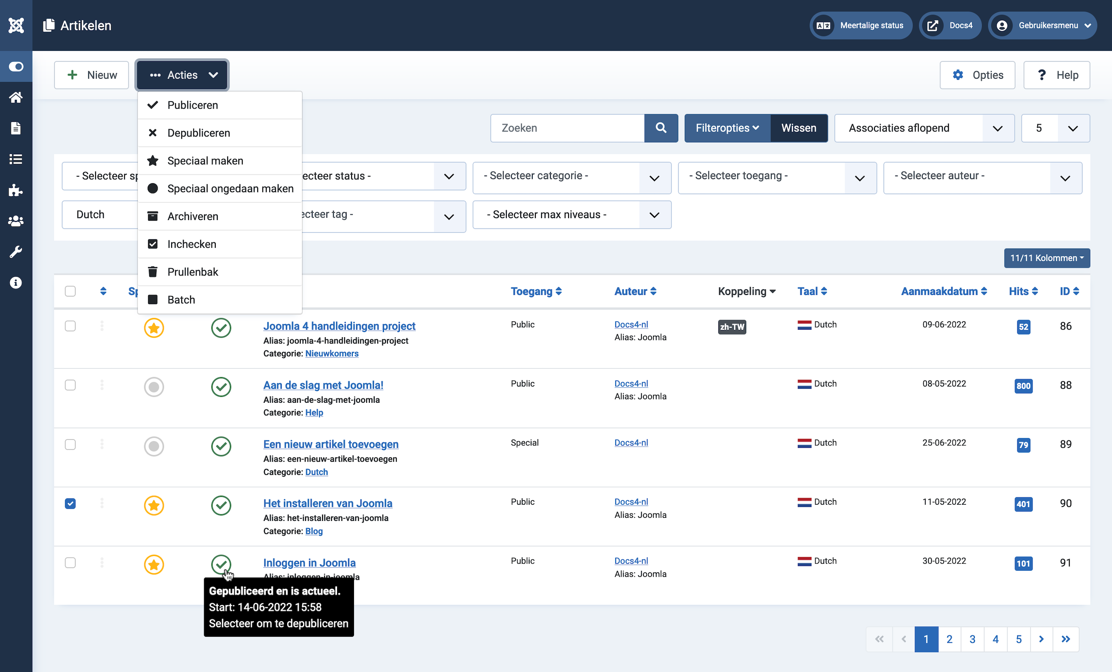Open the Components puzzle sidebar icon

coord(16,190)
